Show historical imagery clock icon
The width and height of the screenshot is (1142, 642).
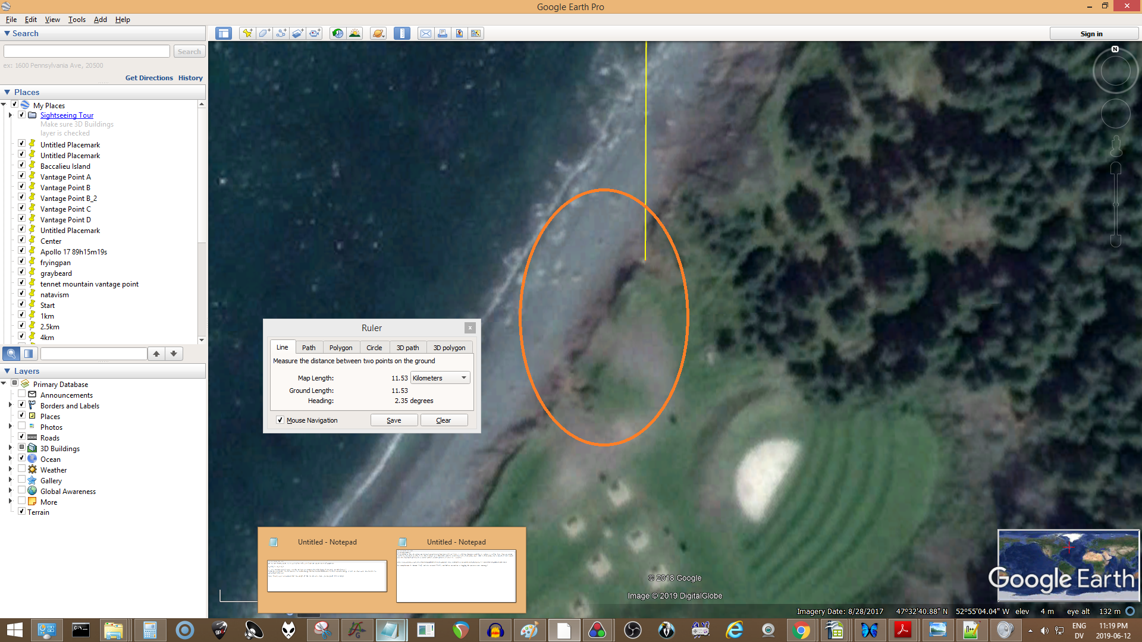click(x=338, y=33)
